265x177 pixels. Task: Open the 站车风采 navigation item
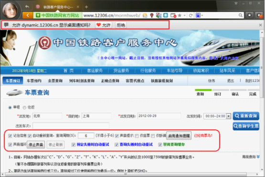[x=227, y=70]
